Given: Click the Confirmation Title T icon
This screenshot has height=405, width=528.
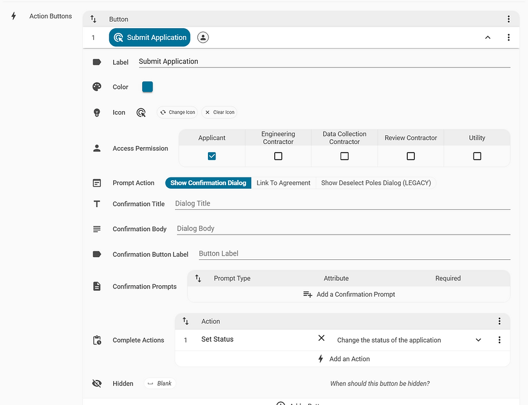Looking at the screenshot, I should (x=97, y=204).
